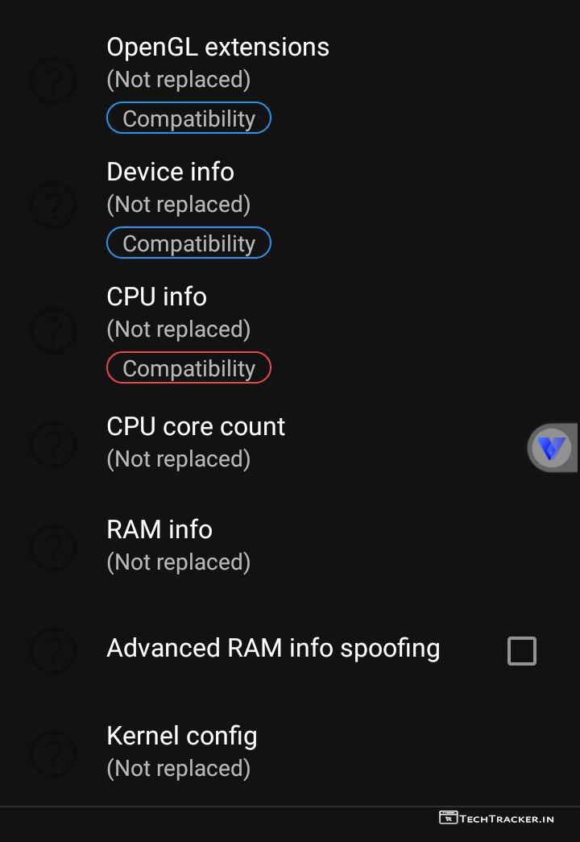Open the RAM info setting
The height and width of the screenshot is (842, 580).
click(159, 530)
